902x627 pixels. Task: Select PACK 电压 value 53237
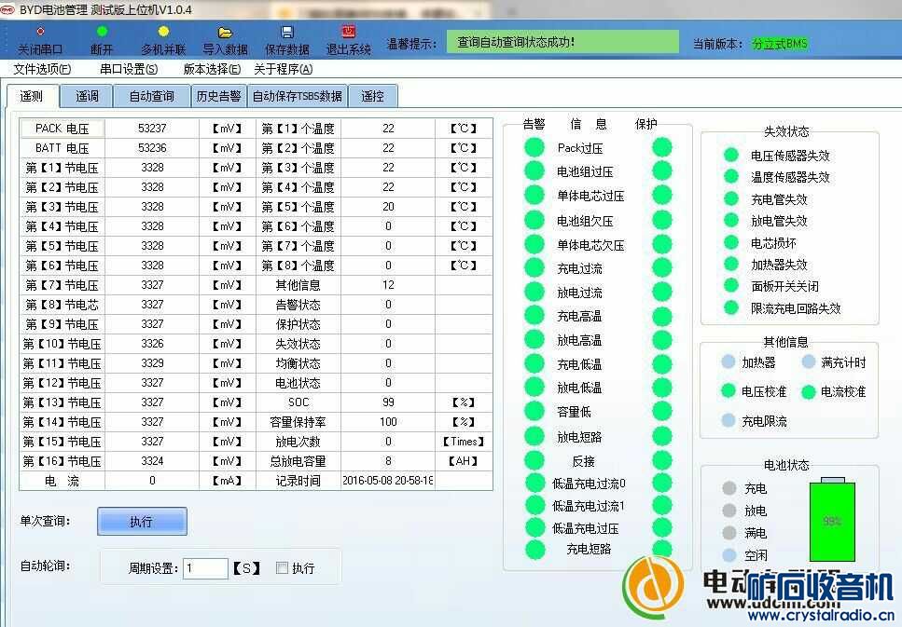(152, 129)
